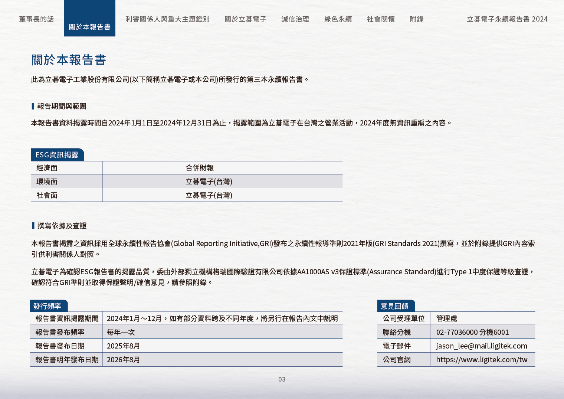
Task: Click 立碁電子(台灣) in the 社會面 row
Action: (209, 195)
